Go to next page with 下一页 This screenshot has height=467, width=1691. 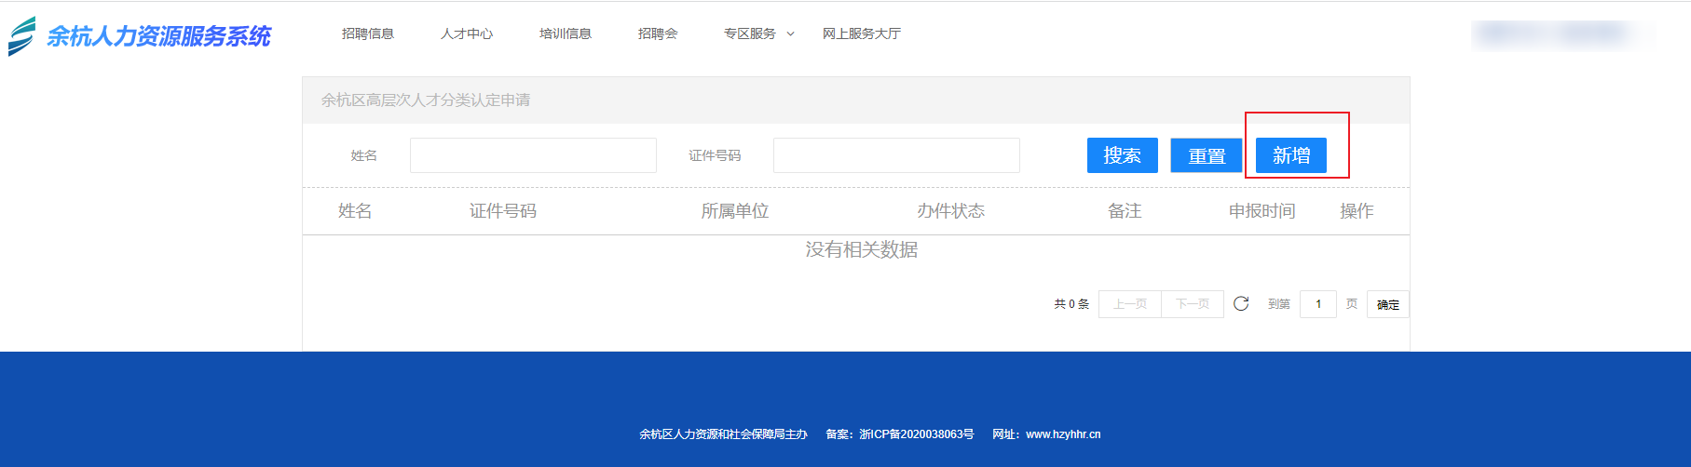coord(1193,304)
